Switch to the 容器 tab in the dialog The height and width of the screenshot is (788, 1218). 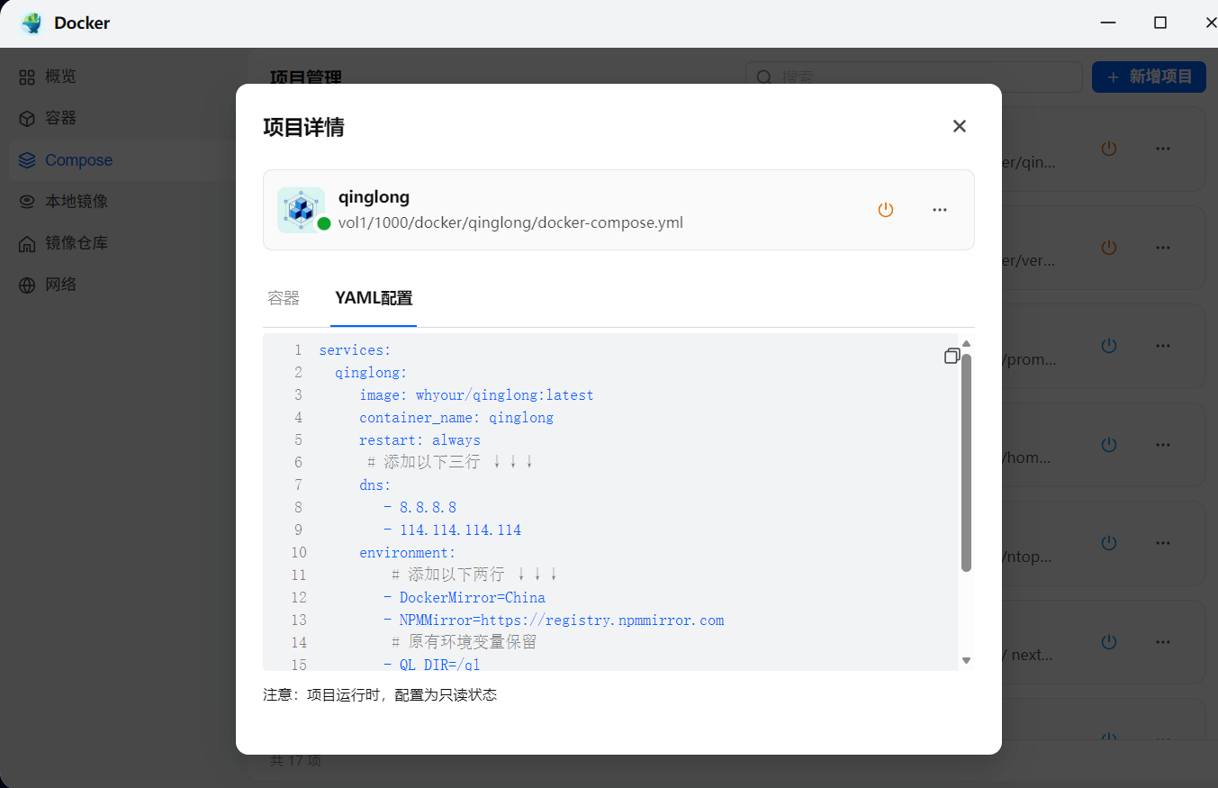pos(284,298)
